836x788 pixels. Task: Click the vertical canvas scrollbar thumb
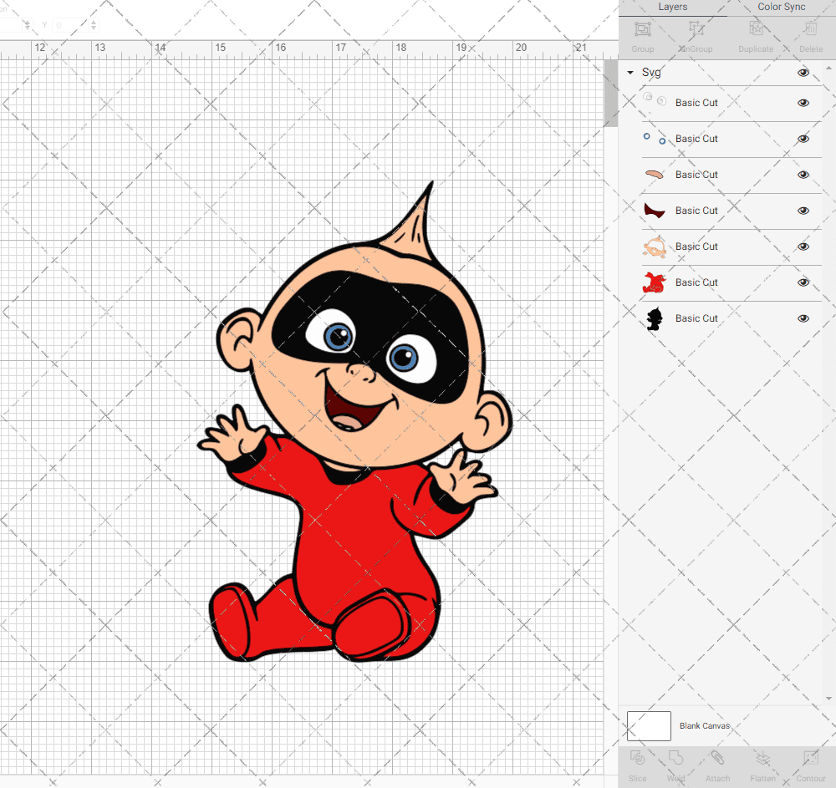tap(610, 94)
